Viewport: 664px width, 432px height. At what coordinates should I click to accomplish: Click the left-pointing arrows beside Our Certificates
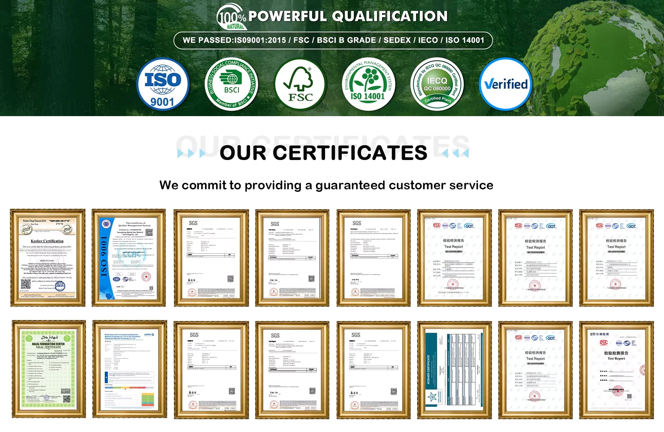pyautogui.click(x=456, y=153)
